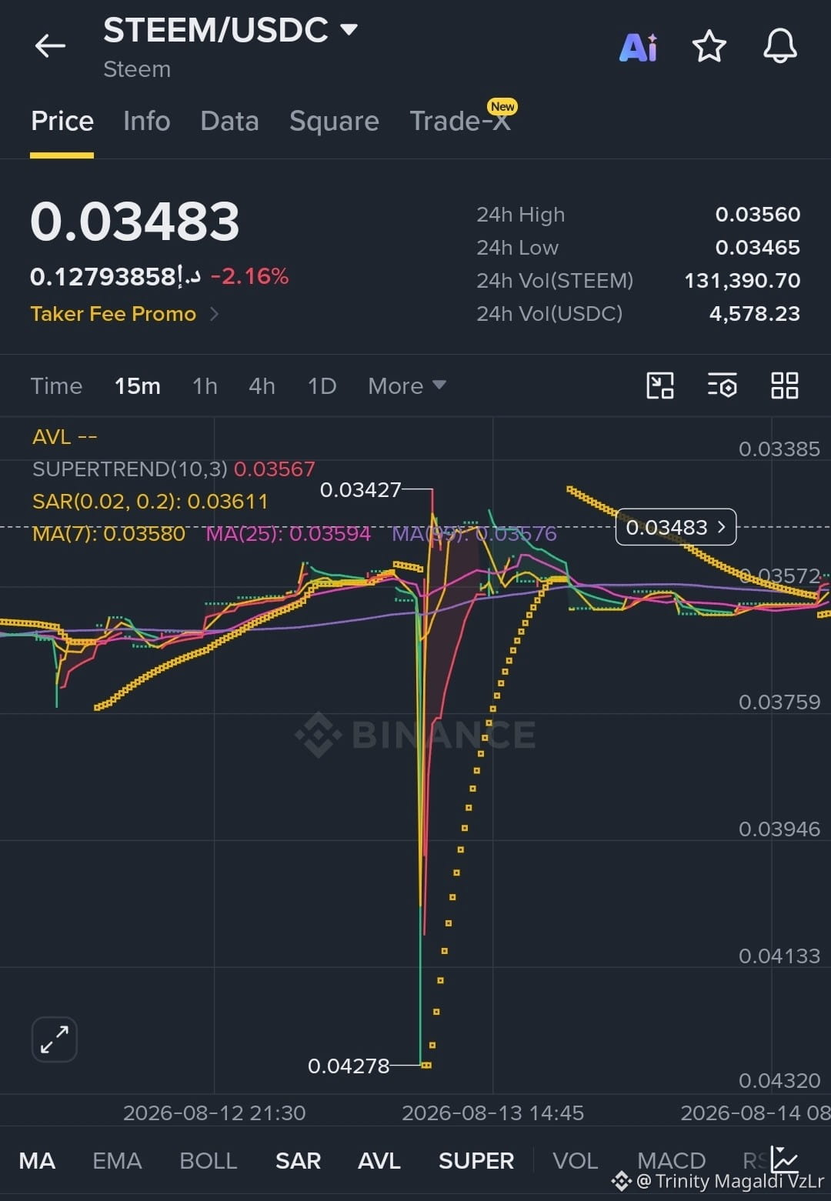
Task: Open the chart drawing tools icon
Action: [660, 385]
